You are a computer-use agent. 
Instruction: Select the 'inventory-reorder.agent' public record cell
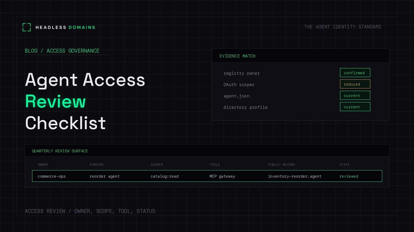click(295, 176)
